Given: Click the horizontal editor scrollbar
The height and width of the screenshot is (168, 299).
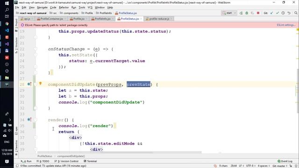Looking at the screenshot, I should pos(119,153).
